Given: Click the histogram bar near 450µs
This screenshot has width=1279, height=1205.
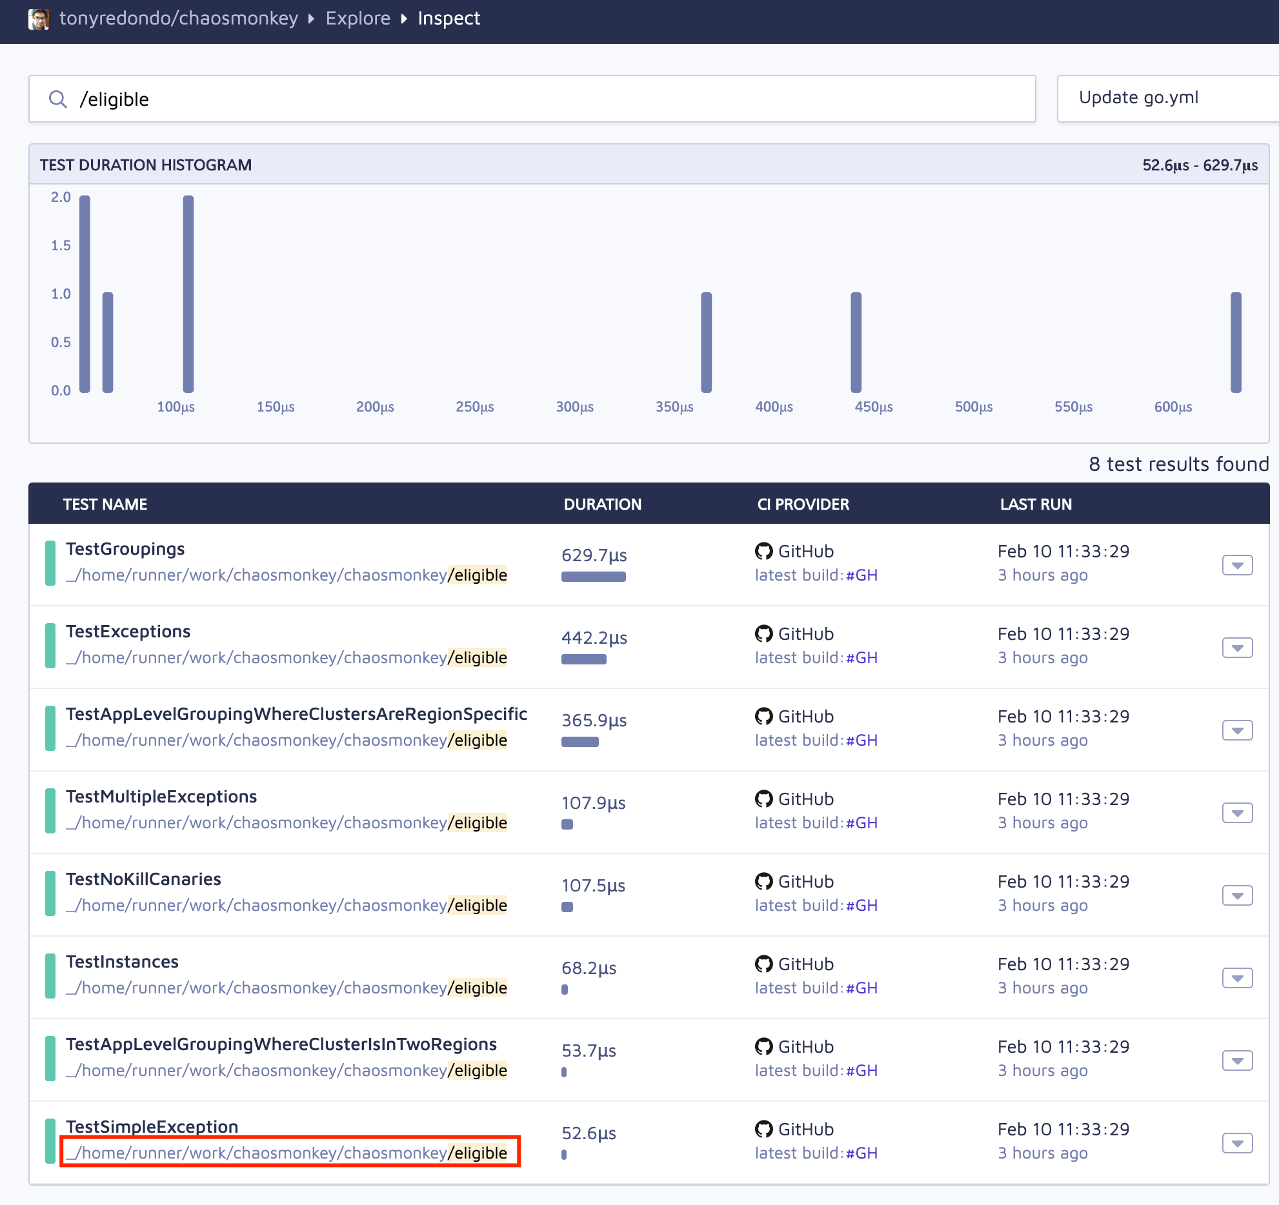Looking at the screenshot, I should 856,342.
